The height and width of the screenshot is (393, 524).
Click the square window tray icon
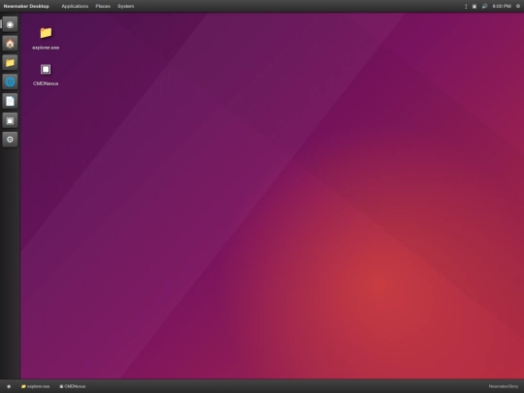coord(475,6)
